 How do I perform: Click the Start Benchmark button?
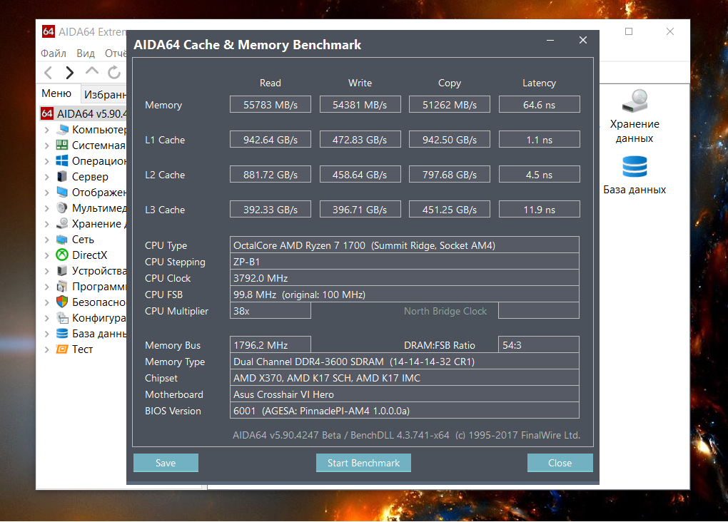[363, 463]
